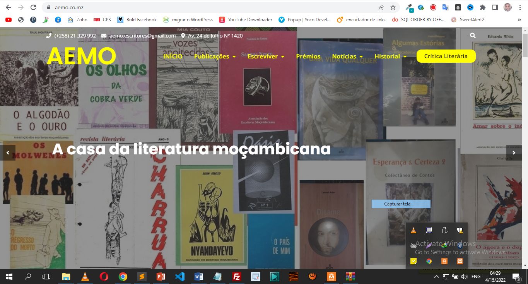Open Microsoft Word from the taskbar
This screenshot has height=284, width=528.
tap(199, 277)
